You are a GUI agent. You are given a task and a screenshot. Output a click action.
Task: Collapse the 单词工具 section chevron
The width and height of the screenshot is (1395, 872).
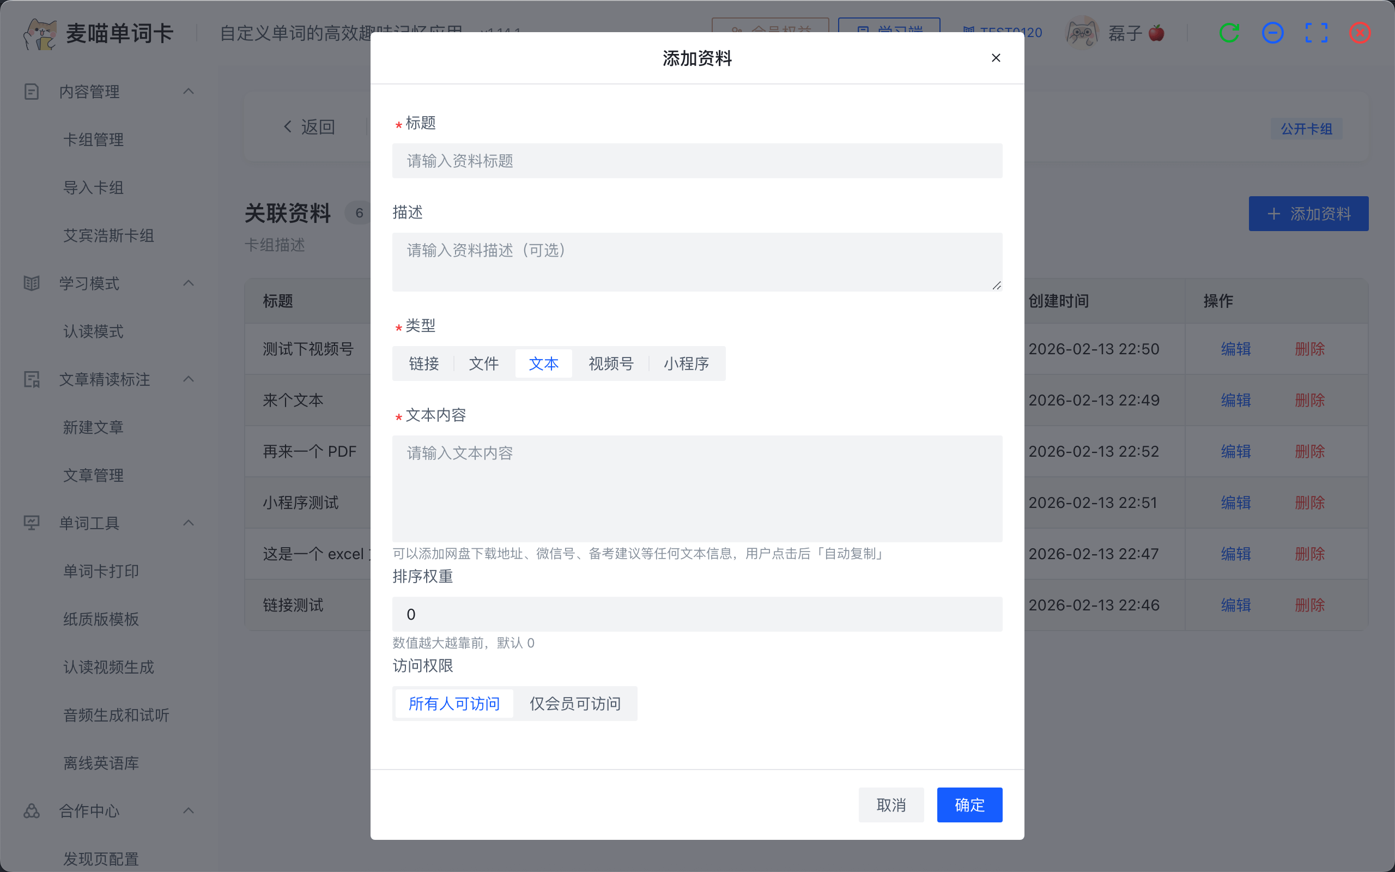pos(189,523)
